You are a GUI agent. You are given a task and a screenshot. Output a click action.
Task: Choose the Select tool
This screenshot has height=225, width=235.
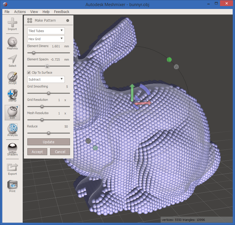(x=12, y=61)
